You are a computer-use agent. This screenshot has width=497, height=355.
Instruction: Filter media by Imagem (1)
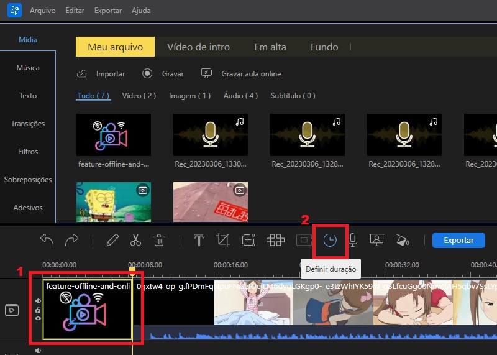(x=189, y=96)
